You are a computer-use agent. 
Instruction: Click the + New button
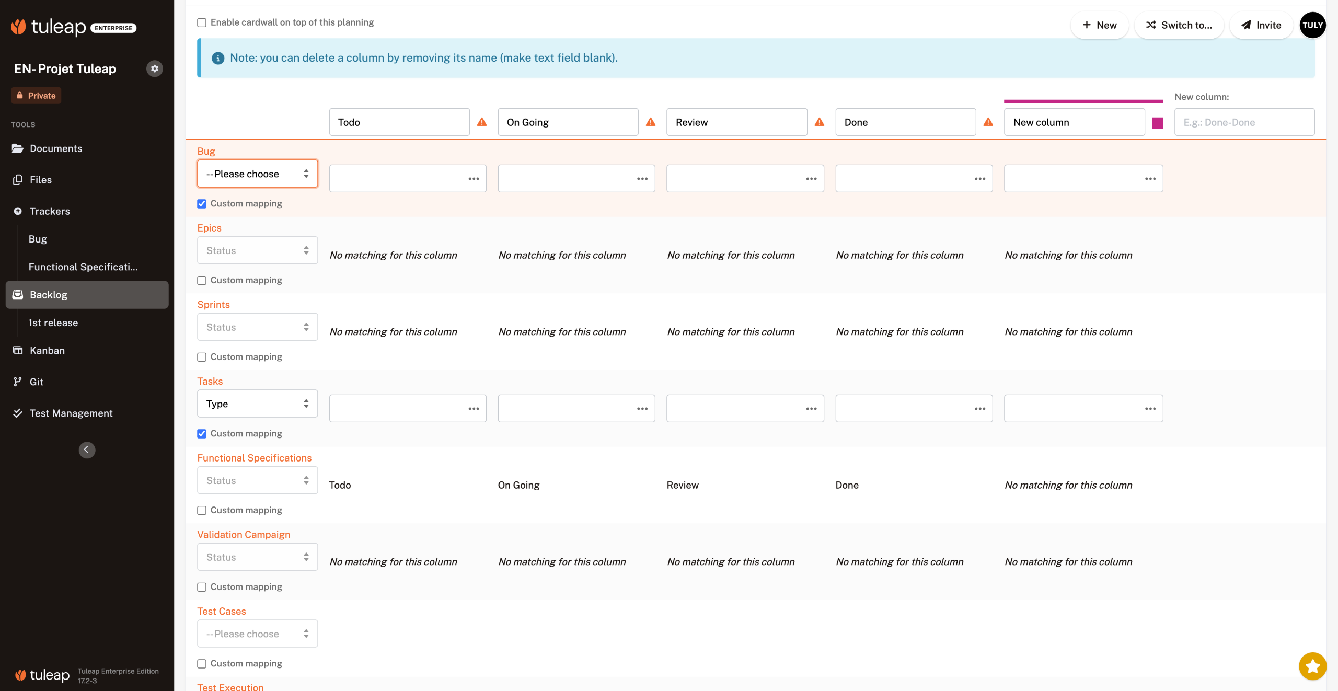pos(1100,25)
